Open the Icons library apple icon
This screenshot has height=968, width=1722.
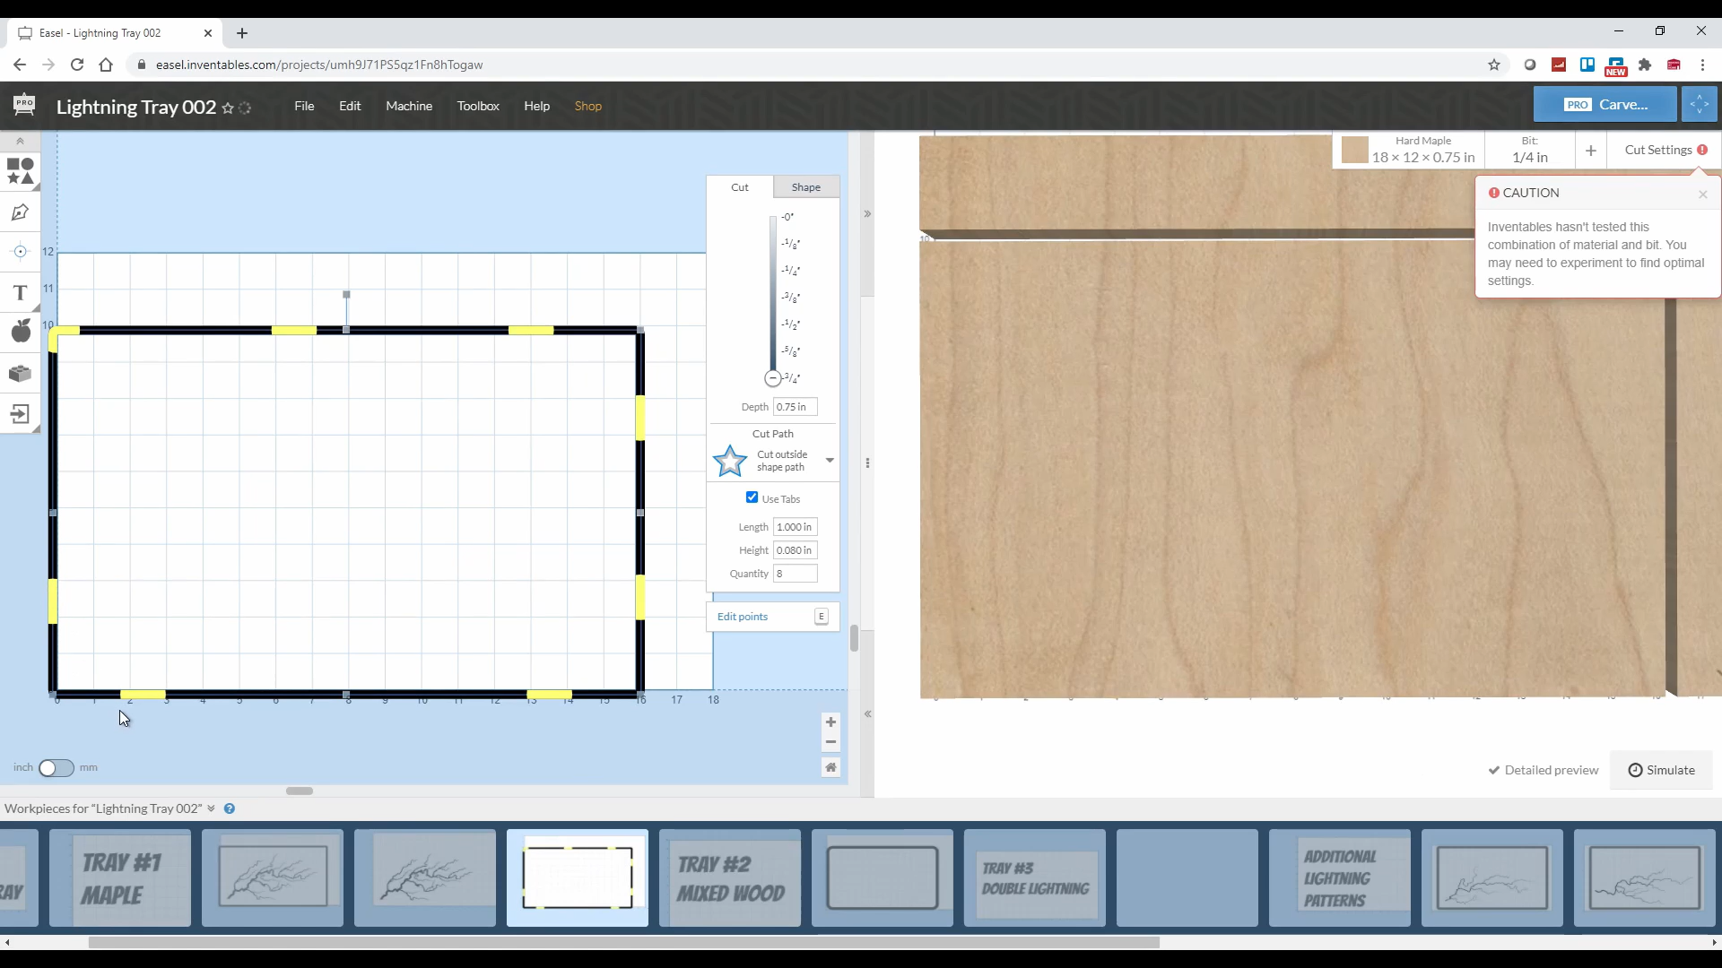pos(20,332)
